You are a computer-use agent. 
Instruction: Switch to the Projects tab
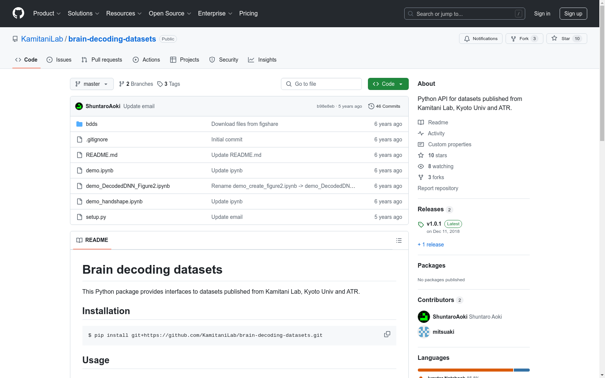point(185,60)
